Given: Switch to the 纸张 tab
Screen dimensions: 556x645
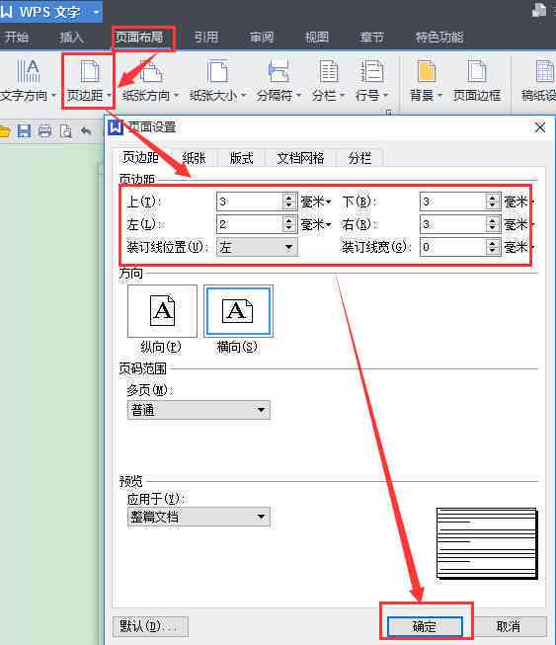Looking at the screenshot, I should tap(194, 158).
